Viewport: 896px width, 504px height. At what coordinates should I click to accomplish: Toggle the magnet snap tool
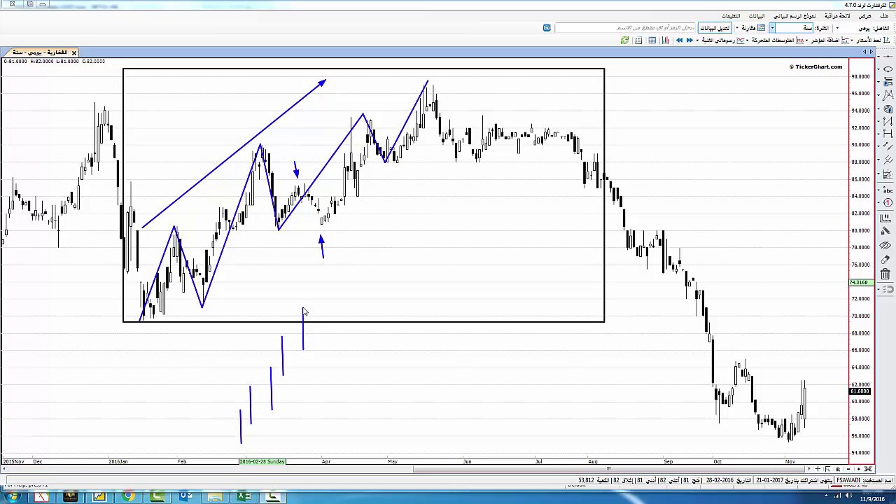tap(888, 288)
